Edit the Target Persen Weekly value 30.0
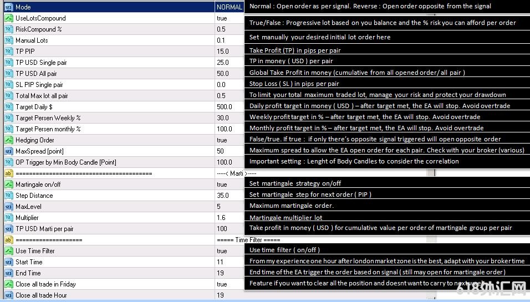The image size is (530, 302). [223, 118]
